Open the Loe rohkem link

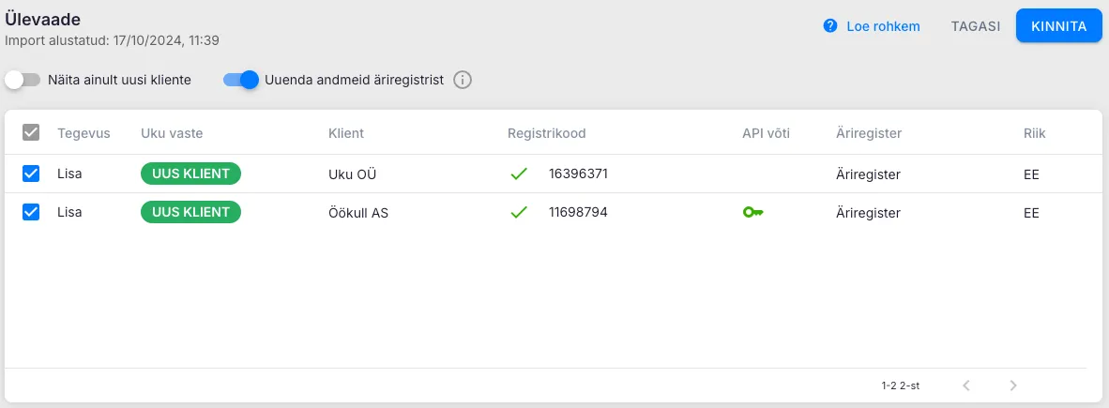coord(883,26)
